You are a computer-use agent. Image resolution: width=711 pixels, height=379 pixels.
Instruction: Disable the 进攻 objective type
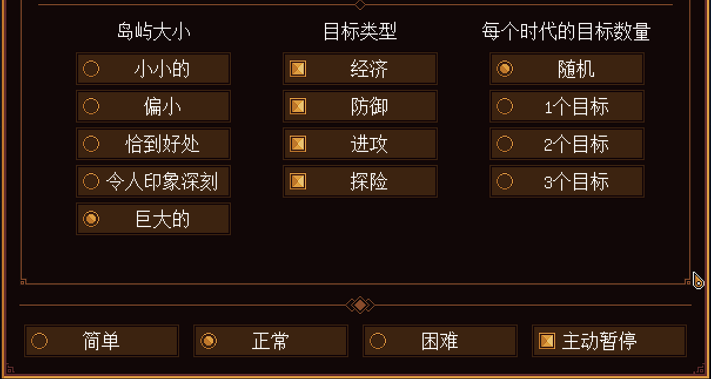click(x=360, y=144)
